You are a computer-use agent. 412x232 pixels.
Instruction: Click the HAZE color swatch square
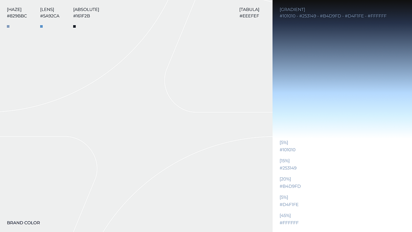click(8, 26)
